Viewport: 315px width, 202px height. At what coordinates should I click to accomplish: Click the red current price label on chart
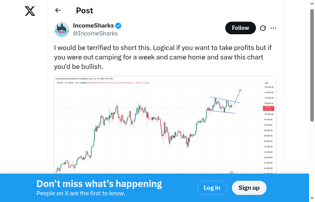269,107
